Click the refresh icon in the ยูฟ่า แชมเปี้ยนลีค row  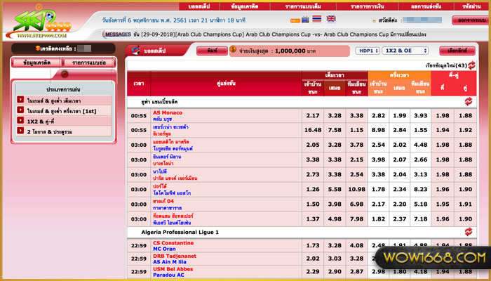coord(467,101)
